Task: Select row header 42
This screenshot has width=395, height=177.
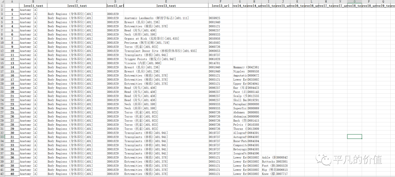Action: (3, 174)
